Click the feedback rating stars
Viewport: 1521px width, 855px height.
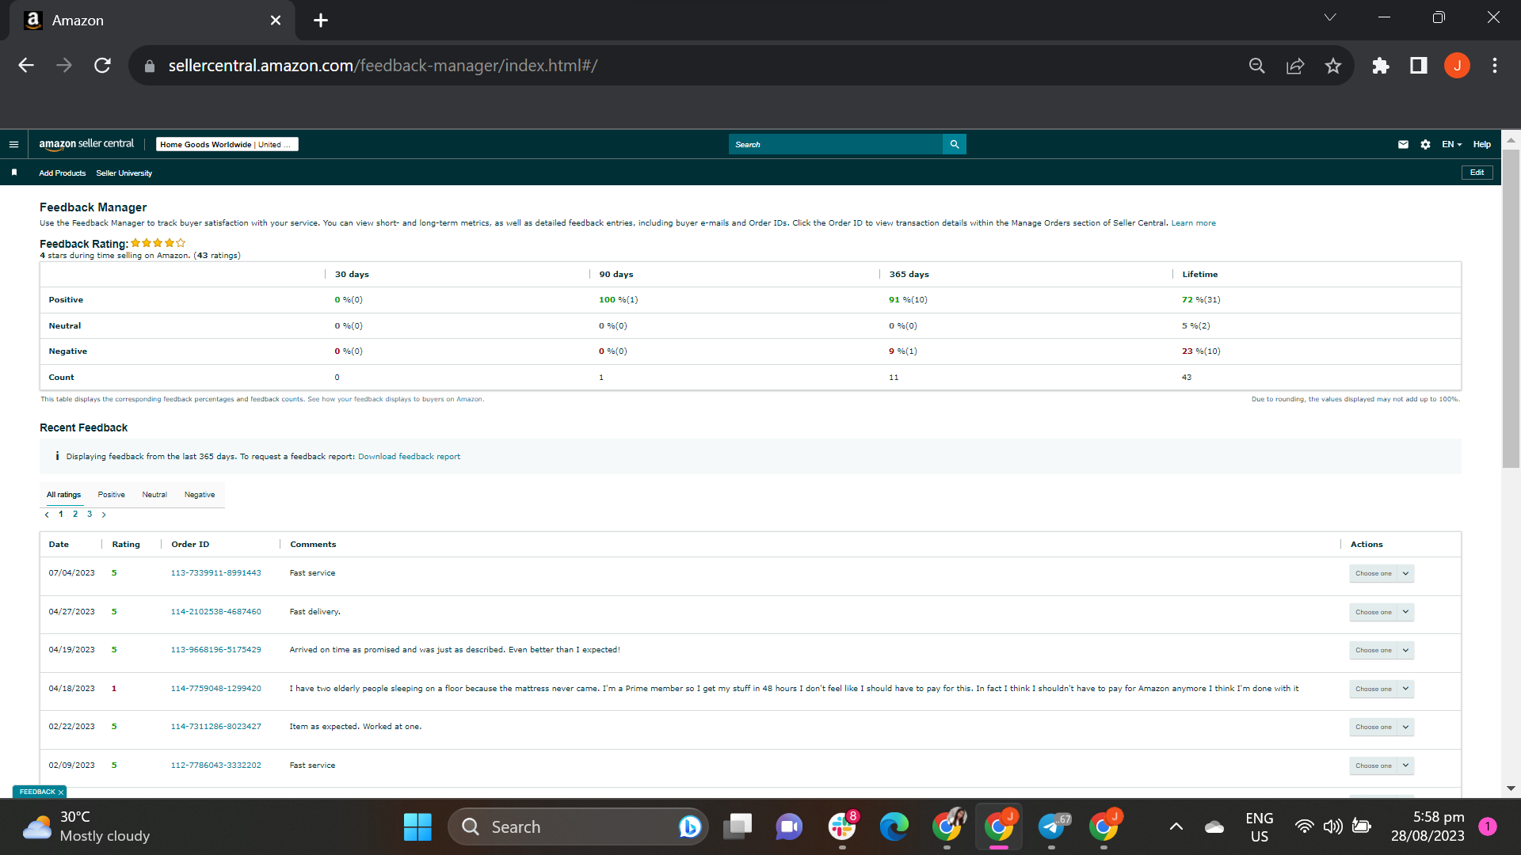click(x=158, y=243)
